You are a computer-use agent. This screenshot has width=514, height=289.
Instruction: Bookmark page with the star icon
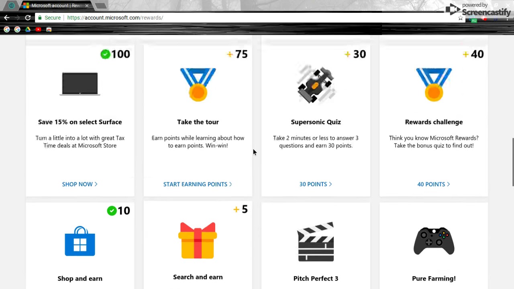click(x=461, y=18)
